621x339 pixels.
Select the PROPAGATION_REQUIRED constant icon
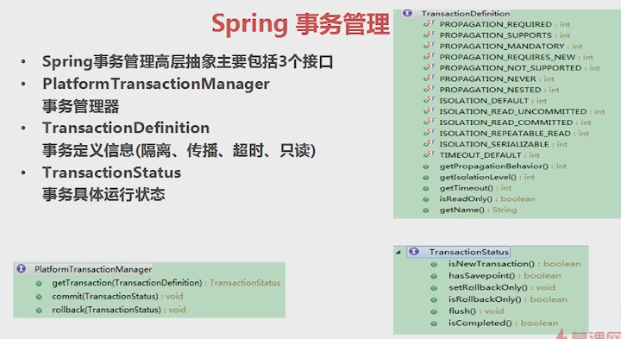tap(429, 24)
